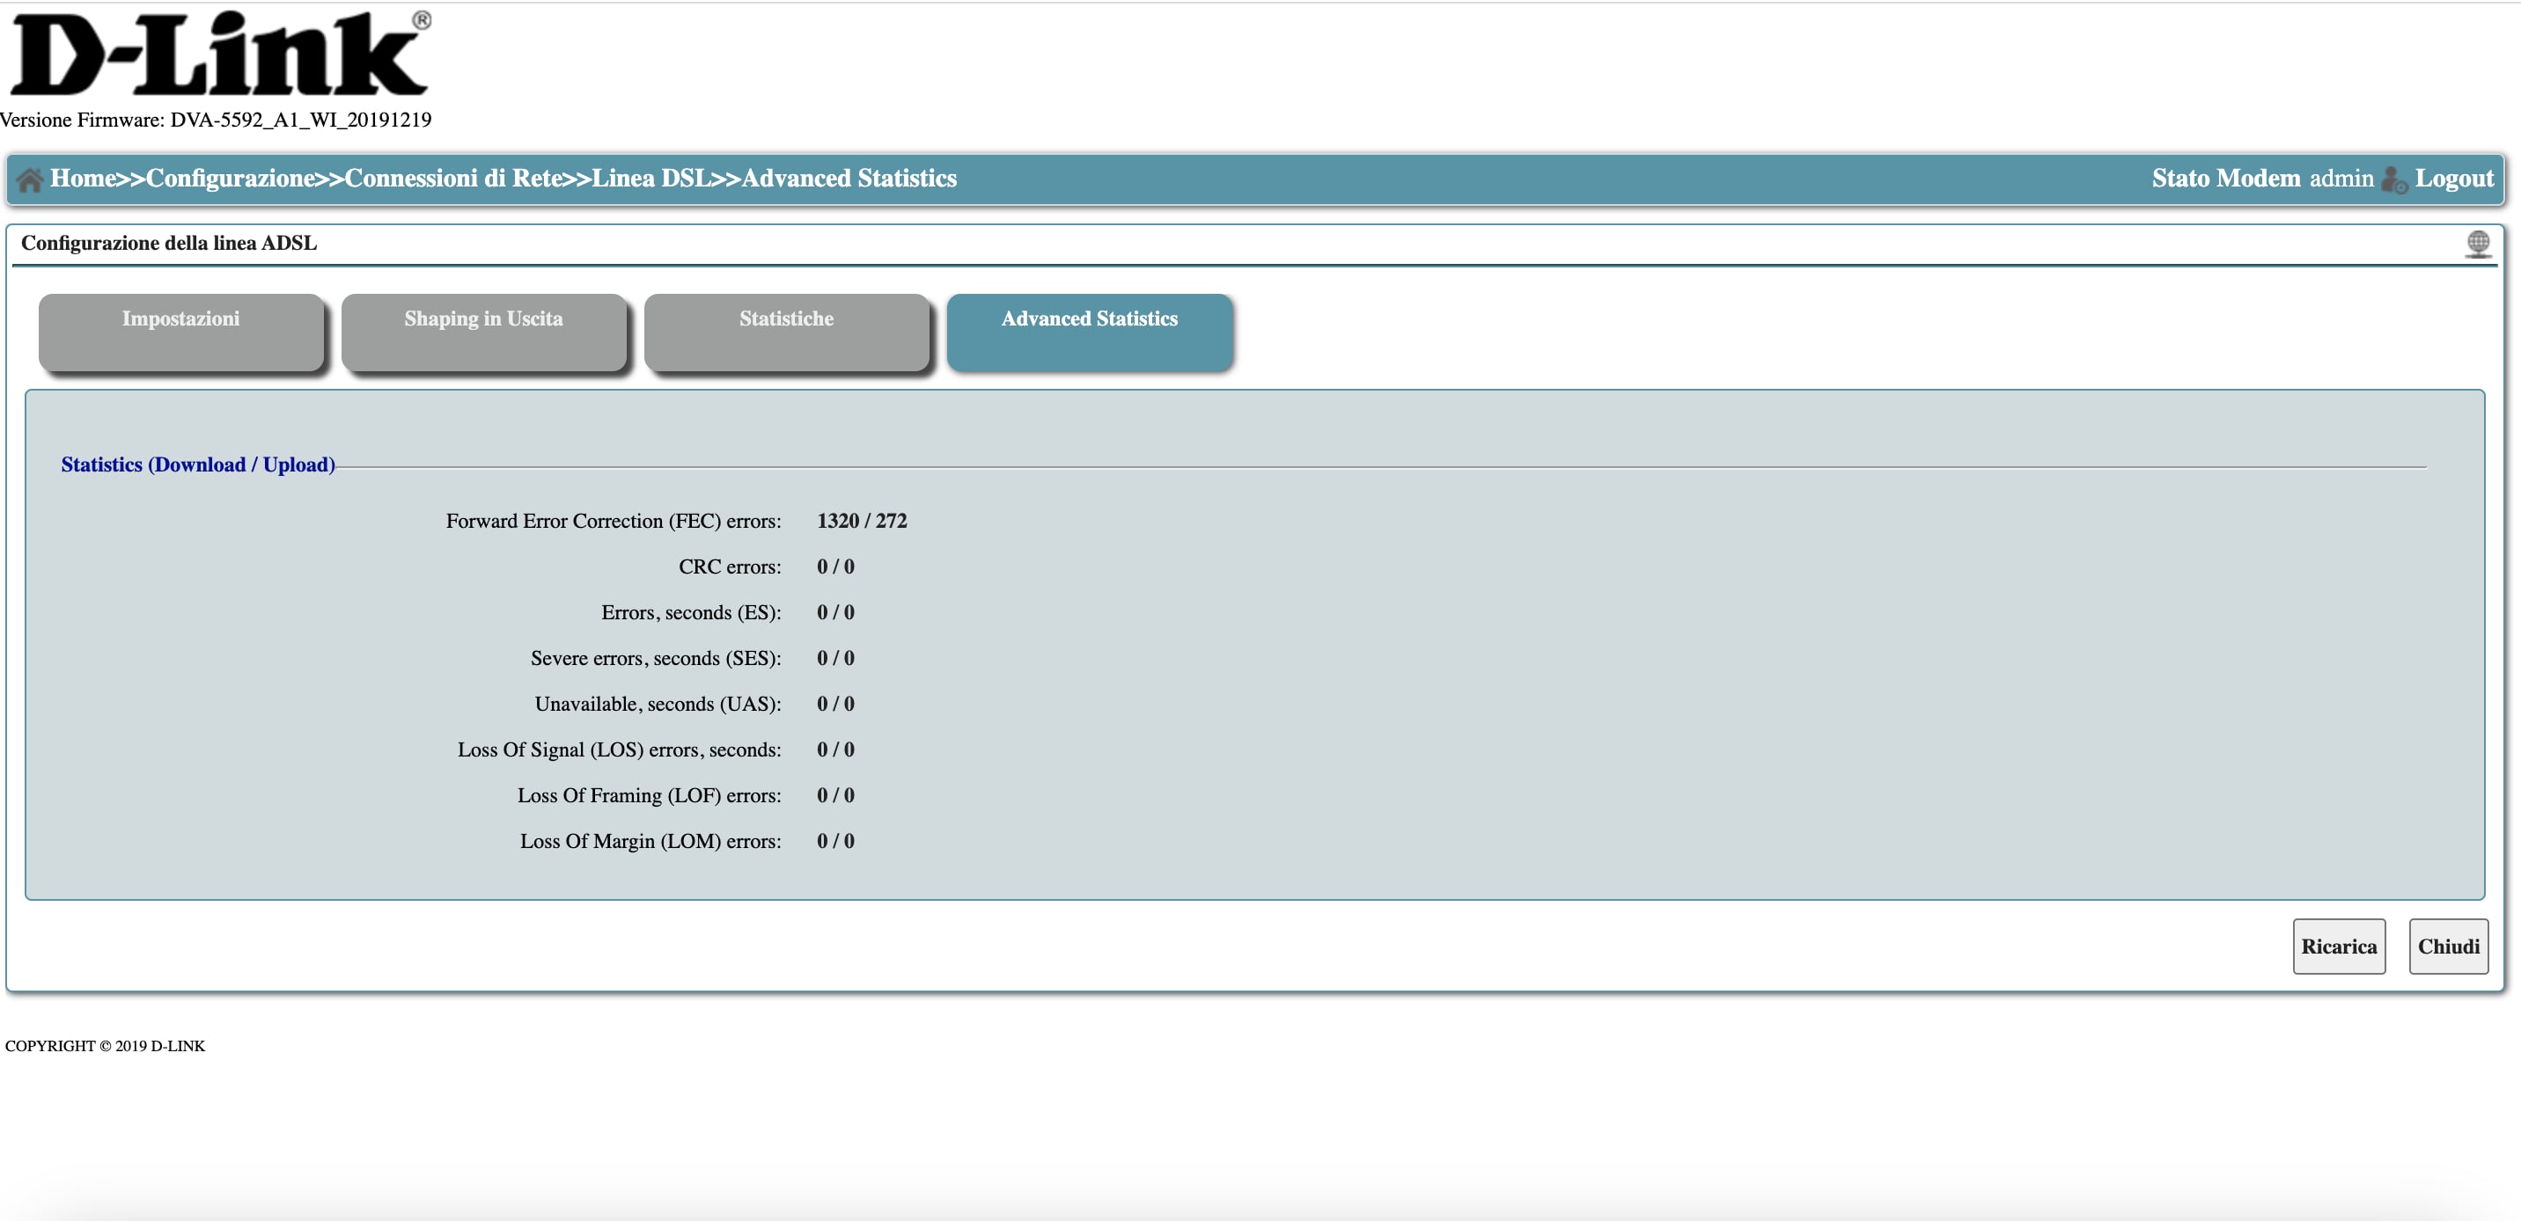The height and width of the screenshot is (1221, 2521).
Task: Open the Stato Modem link
Action: 2225,178
